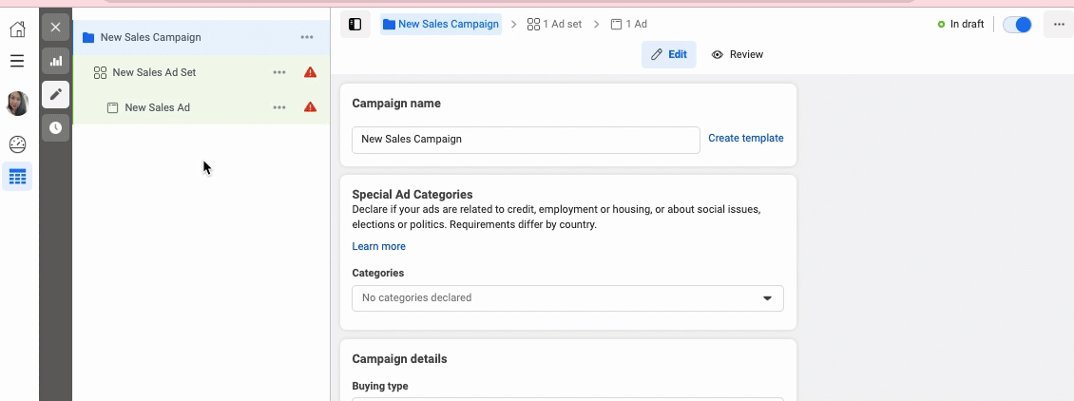
Task: Select the Campaigns table grid icon
Action: 17,177
